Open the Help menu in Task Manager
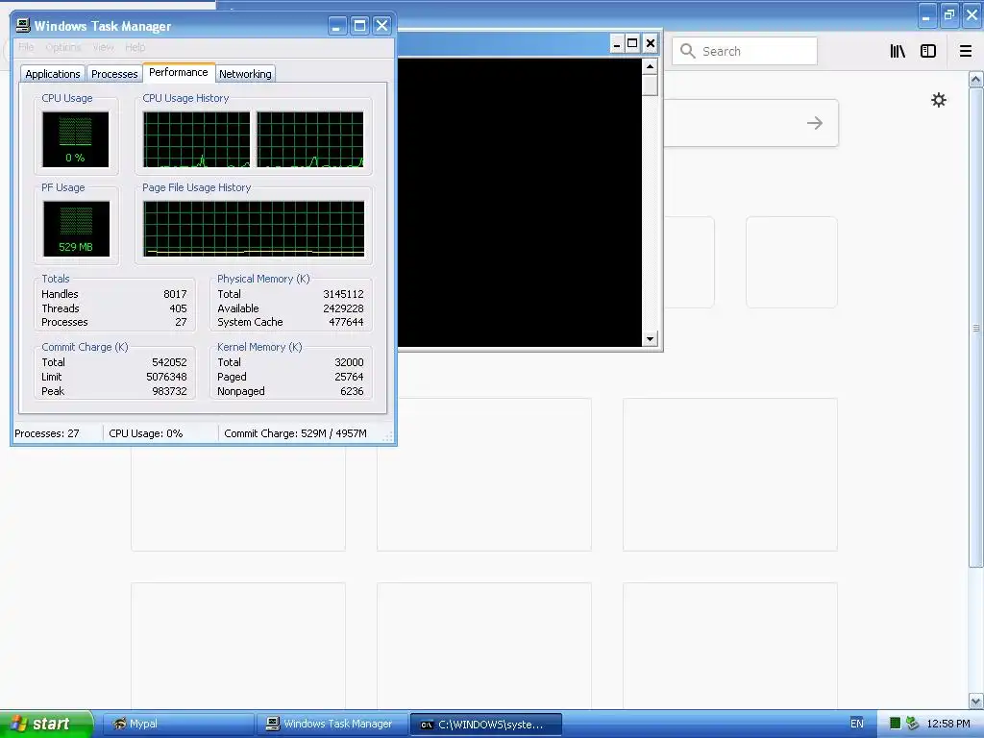Viewport: 984px width, 738px height. coord(135,47)
